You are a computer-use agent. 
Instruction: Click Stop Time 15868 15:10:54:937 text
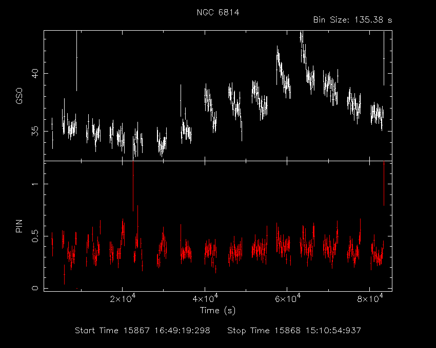(x=294, y=331)
